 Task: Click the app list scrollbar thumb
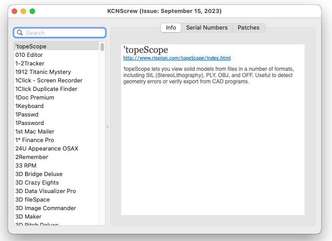[102, 47]
